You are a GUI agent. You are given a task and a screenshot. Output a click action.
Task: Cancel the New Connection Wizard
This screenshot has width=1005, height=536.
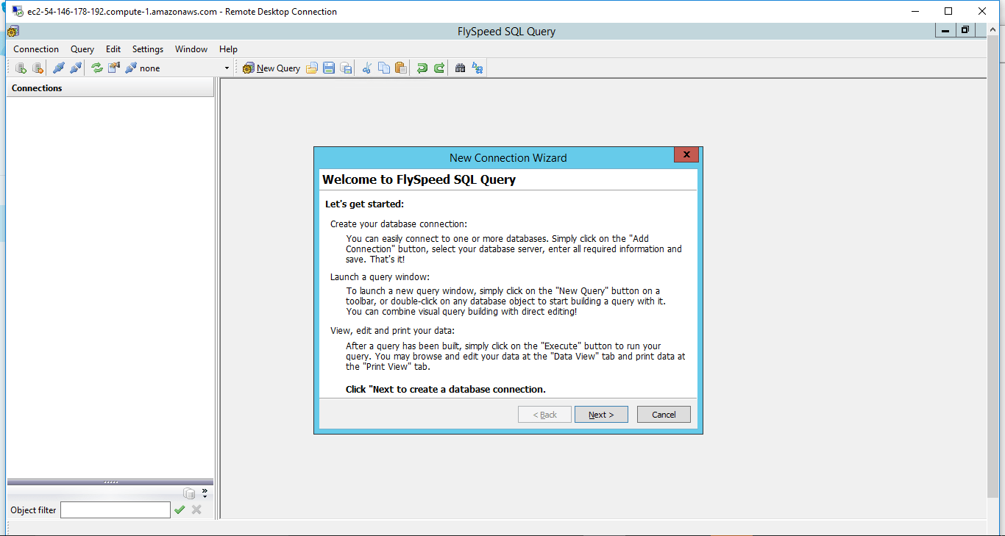tap(663, 414)
